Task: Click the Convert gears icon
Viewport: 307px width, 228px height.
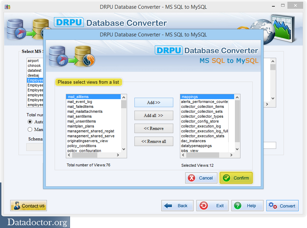Action: pos(273,206)
